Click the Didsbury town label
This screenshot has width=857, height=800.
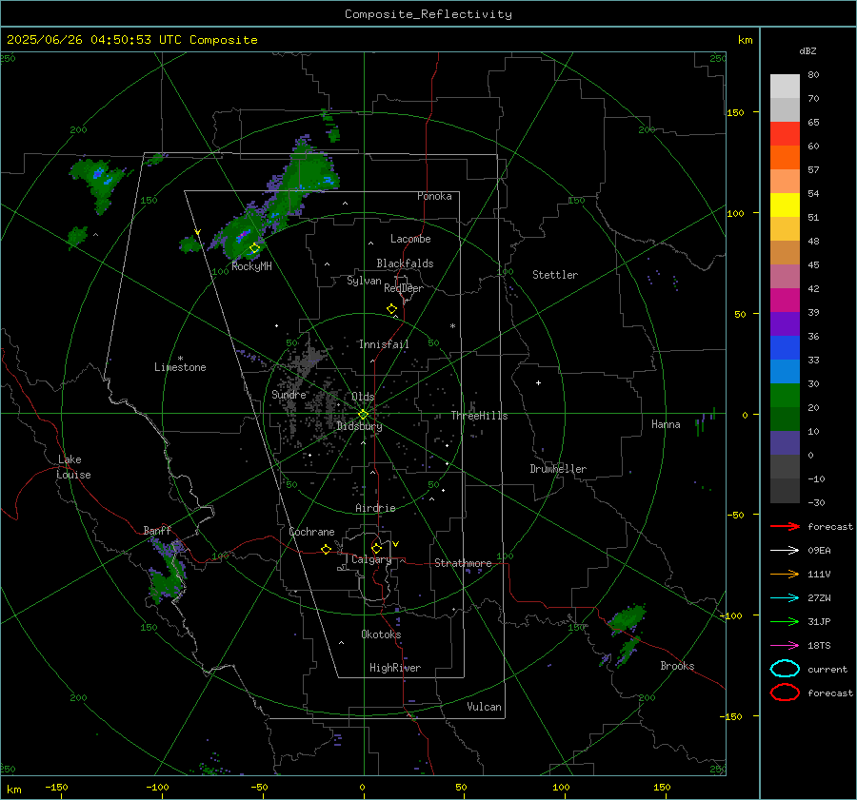[x=359, y=426]
